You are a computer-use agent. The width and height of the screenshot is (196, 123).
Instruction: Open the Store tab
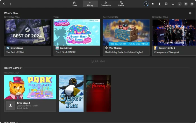(x=75, y=4)
